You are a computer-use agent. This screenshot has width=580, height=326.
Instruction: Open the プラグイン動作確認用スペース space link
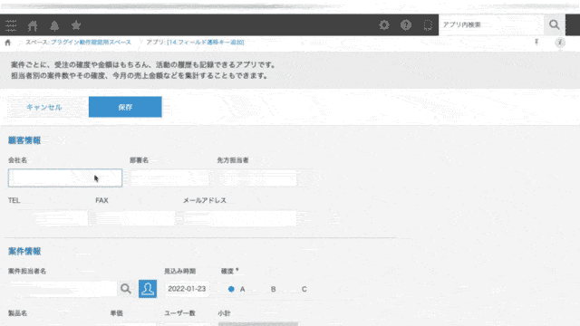[91, 43]
